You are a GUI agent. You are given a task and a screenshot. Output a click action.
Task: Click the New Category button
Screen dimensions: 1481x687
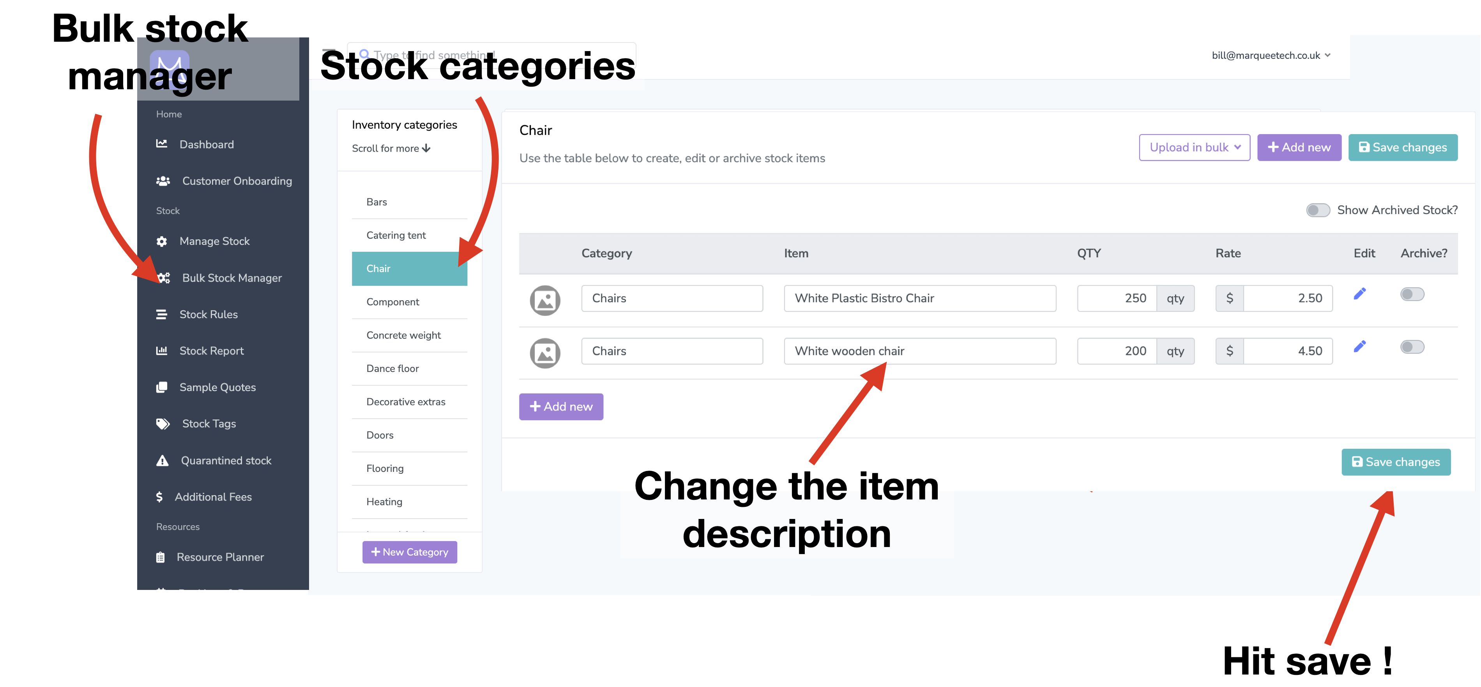click(x=409, y=552)
